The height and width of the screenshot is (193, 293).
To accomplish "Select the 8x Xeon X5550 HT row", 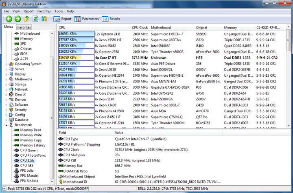I will (172, 40).
